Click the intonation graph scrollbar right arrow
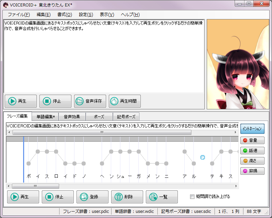 236,186
